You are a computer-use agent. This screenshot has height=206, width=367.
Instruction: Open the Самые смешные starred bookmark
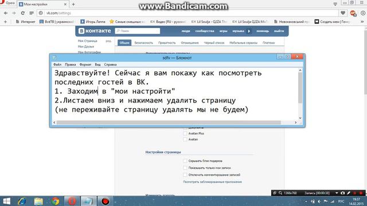(127, 22)
